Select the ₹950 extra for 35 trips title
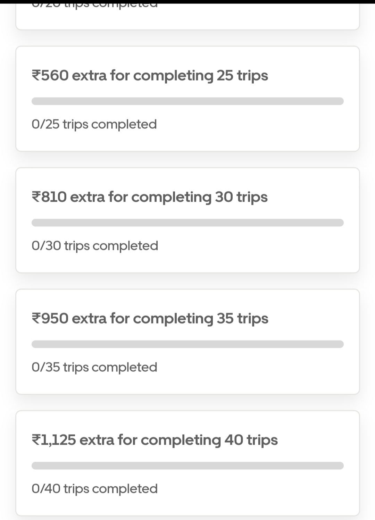This screenshot has height=520, width=375. [x=150, y=318]
